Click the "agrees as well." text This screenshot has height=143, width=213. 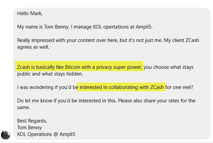tap(33, 47)
